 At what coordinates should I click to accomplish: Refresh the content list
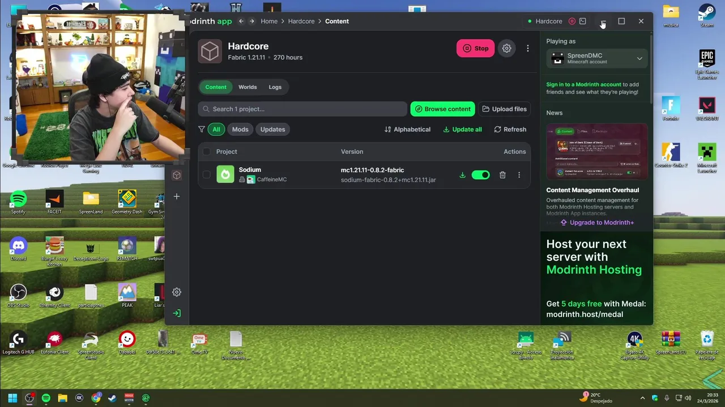pyautogui.click(x=510, y=129)
